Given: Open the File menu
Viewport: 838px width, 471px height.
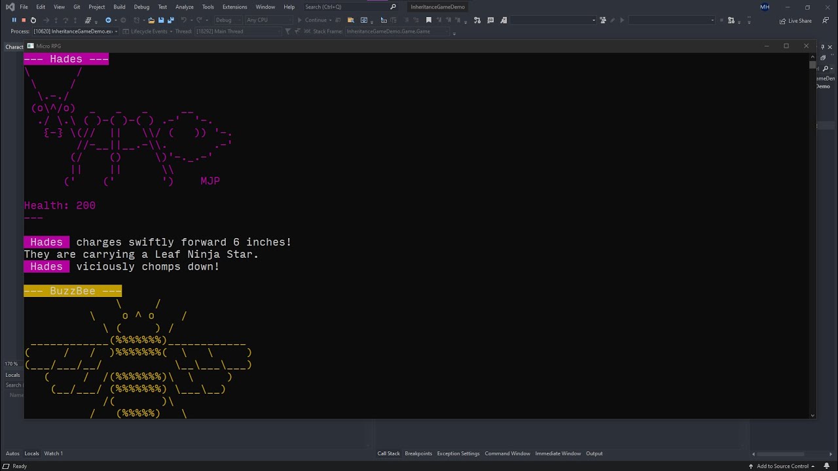Looking at the screenshot, I should click(24, 7).
